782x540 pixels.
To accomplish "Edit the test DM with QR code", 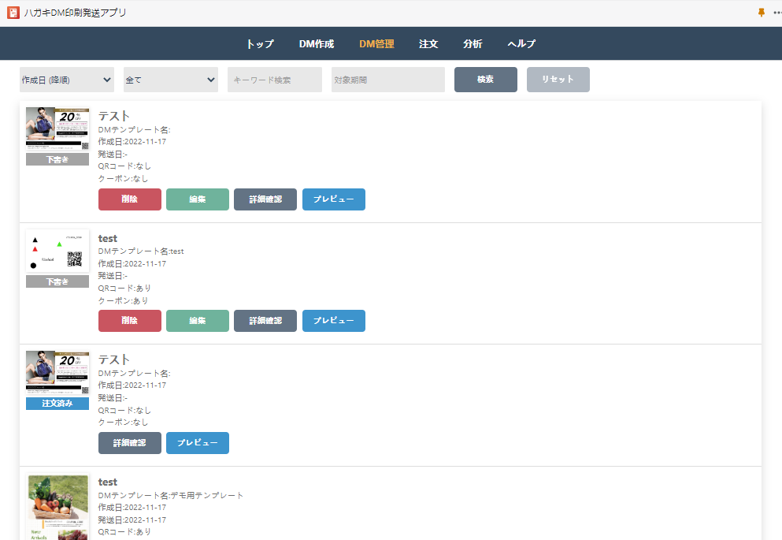I will 198,321.
